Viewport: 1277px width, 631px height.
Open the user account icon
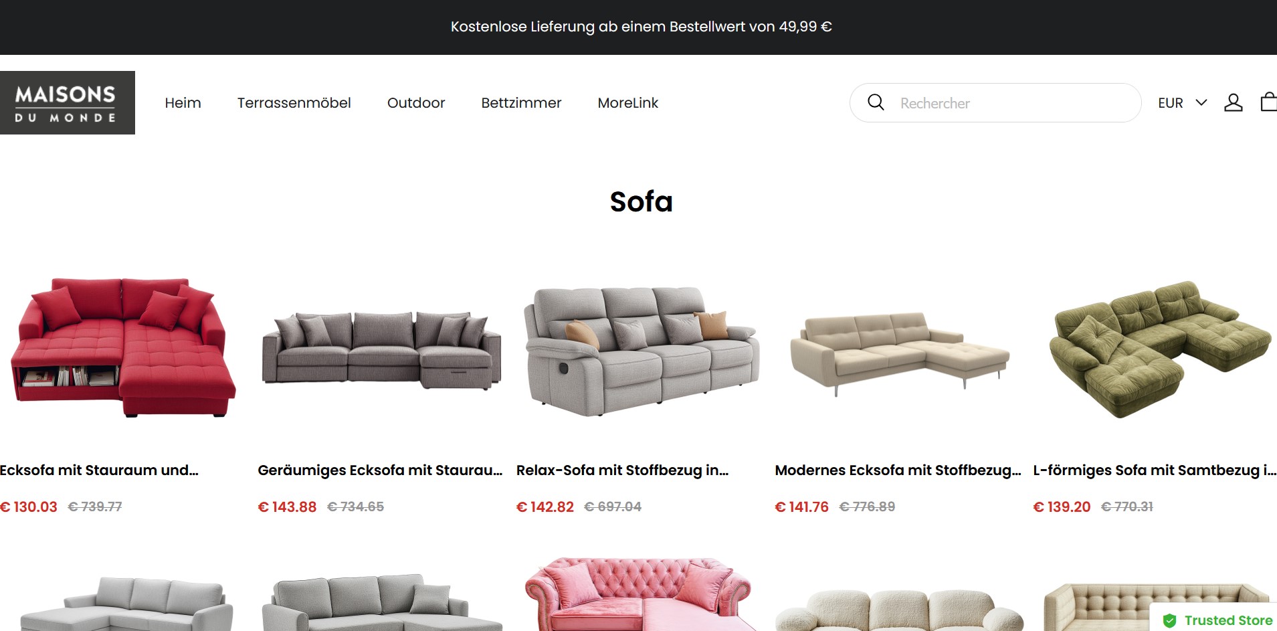tap(1233, 102)
